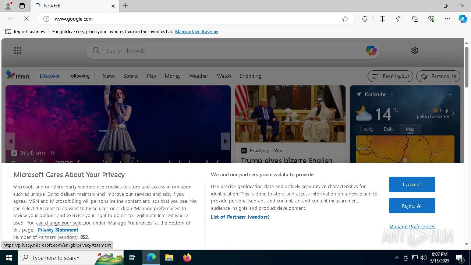Click the taskbar search box
This screenshot has height=265, width=471.
point(71,258)
